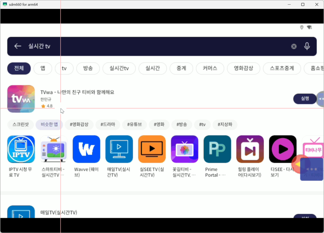
Task: Tap the #유튜브 hashtag chip
Action: pyautogui.click(x=135, y=124)
